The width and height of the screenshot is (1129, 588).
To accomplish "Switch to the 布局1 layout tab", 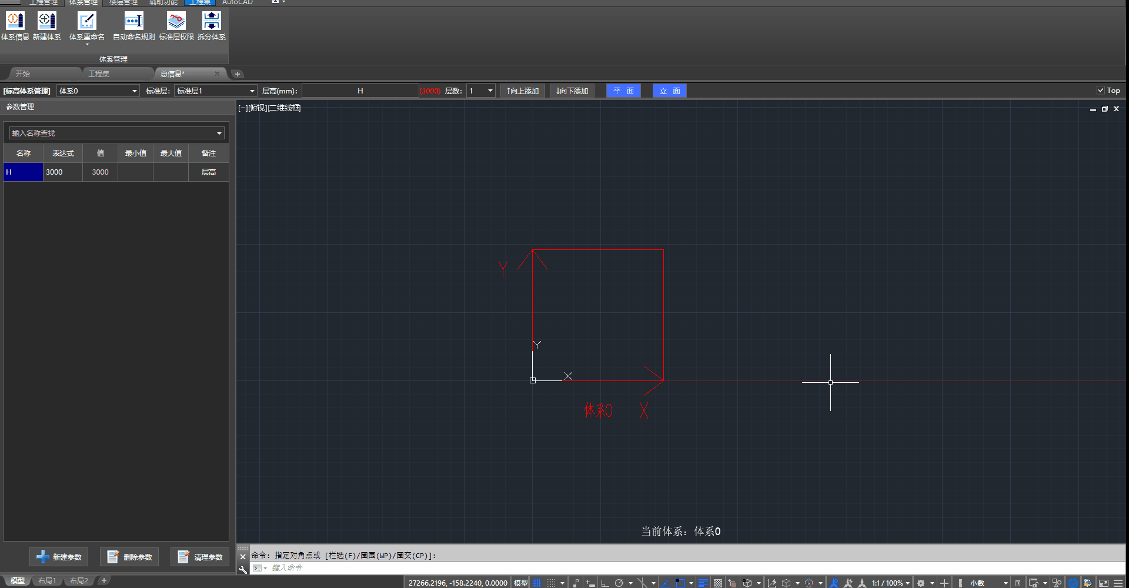I will click(47, 581).
